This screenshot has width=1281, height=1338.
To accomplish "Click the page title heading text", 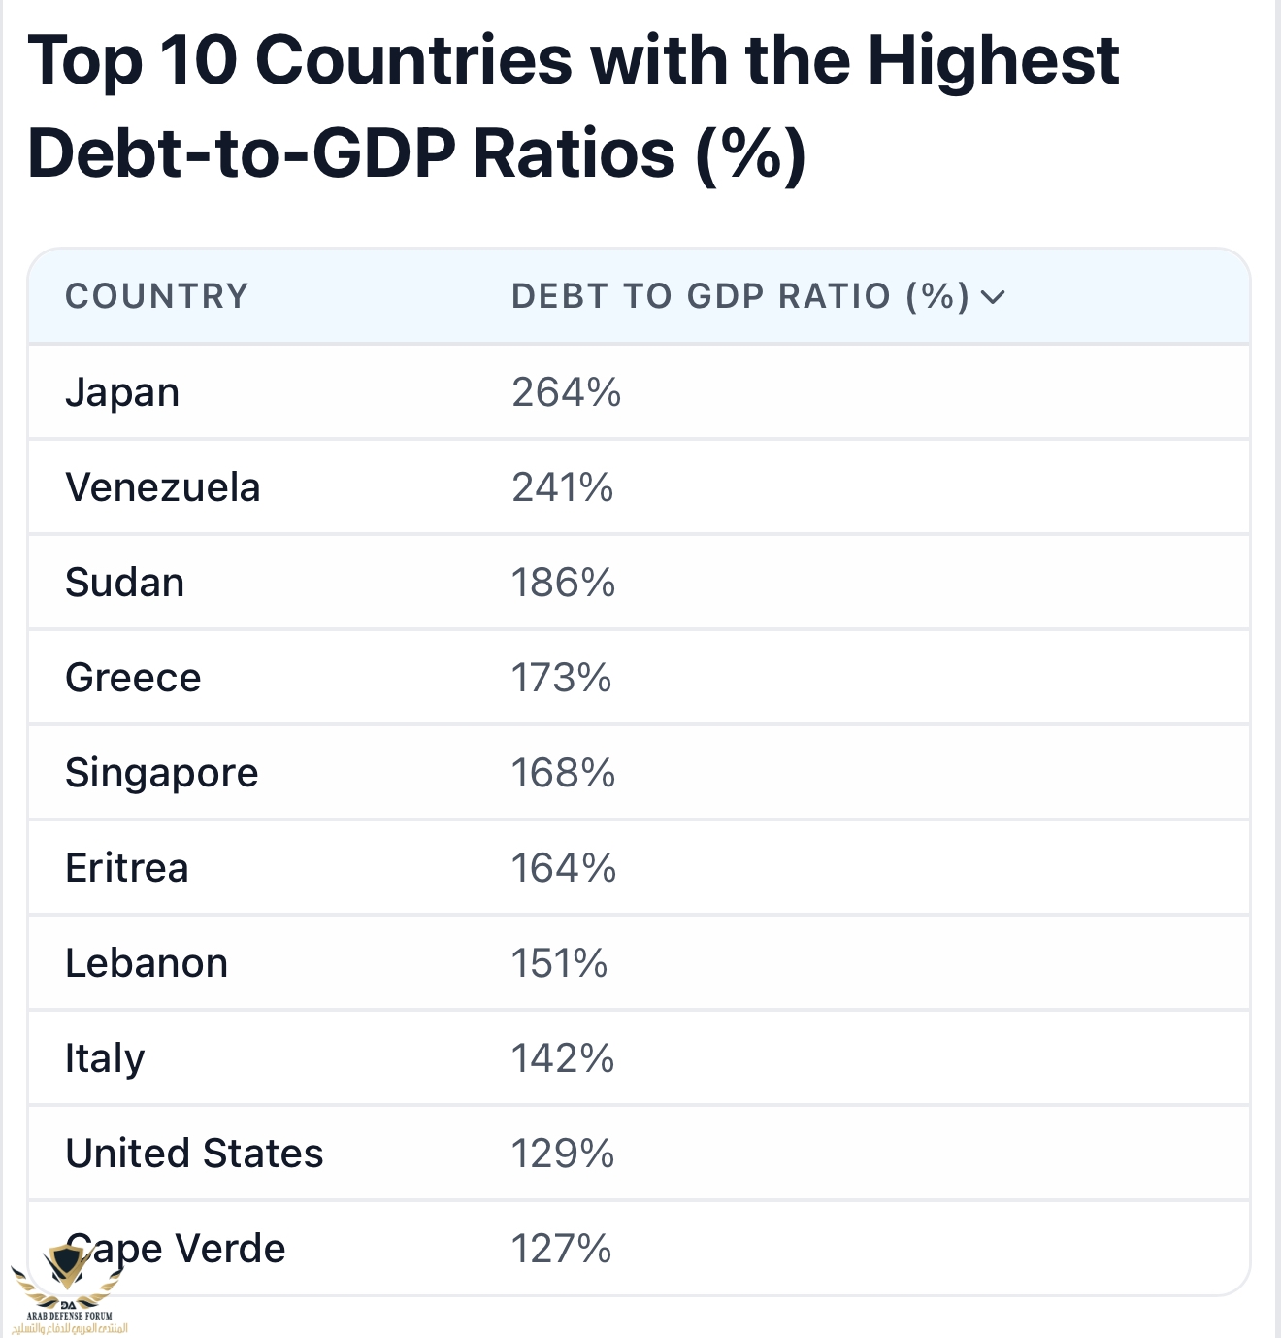I will 573,107.
